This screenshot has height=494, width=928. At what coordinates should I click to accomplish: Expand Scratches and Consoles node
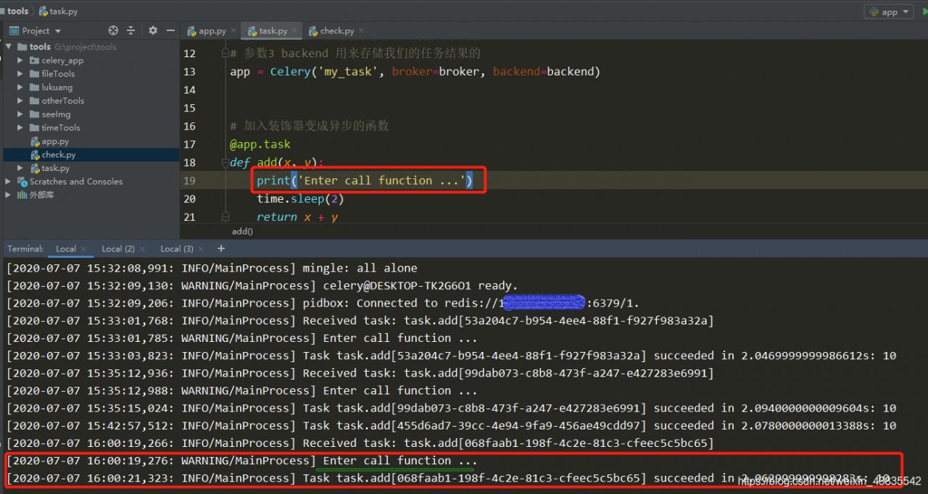pyautogui.click(x=9, y=182)
